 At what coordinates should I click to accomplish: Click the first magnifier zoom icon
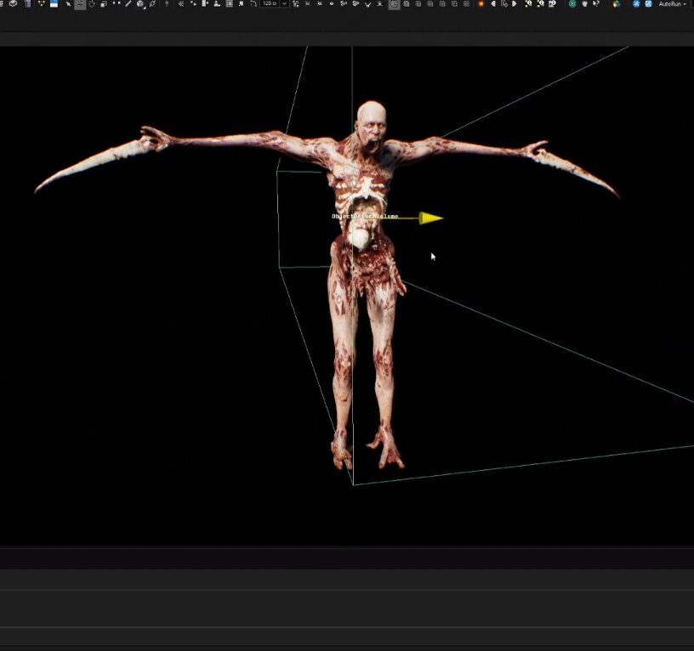[x=528, y=4]
